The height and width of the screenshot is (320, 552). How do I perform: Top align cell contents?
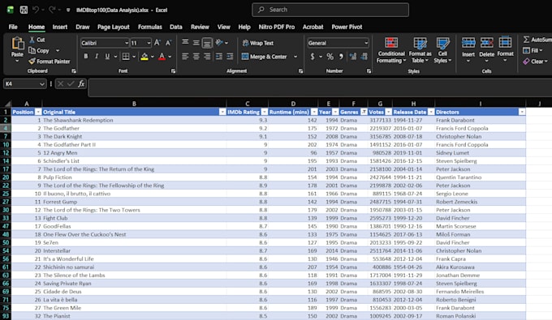coord(185,42)
